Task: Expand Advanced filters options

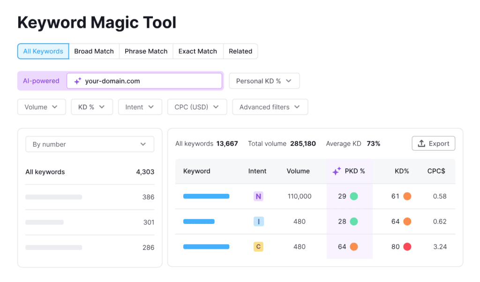Action: pos(270,107)
